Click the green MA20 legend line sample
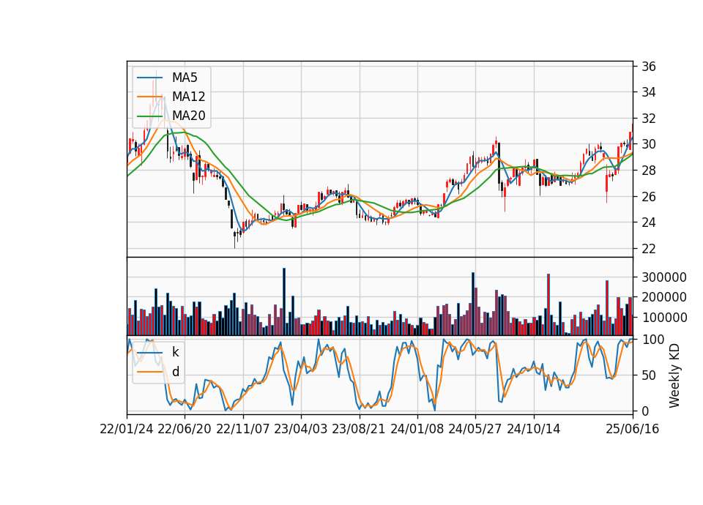 [149, 116]
